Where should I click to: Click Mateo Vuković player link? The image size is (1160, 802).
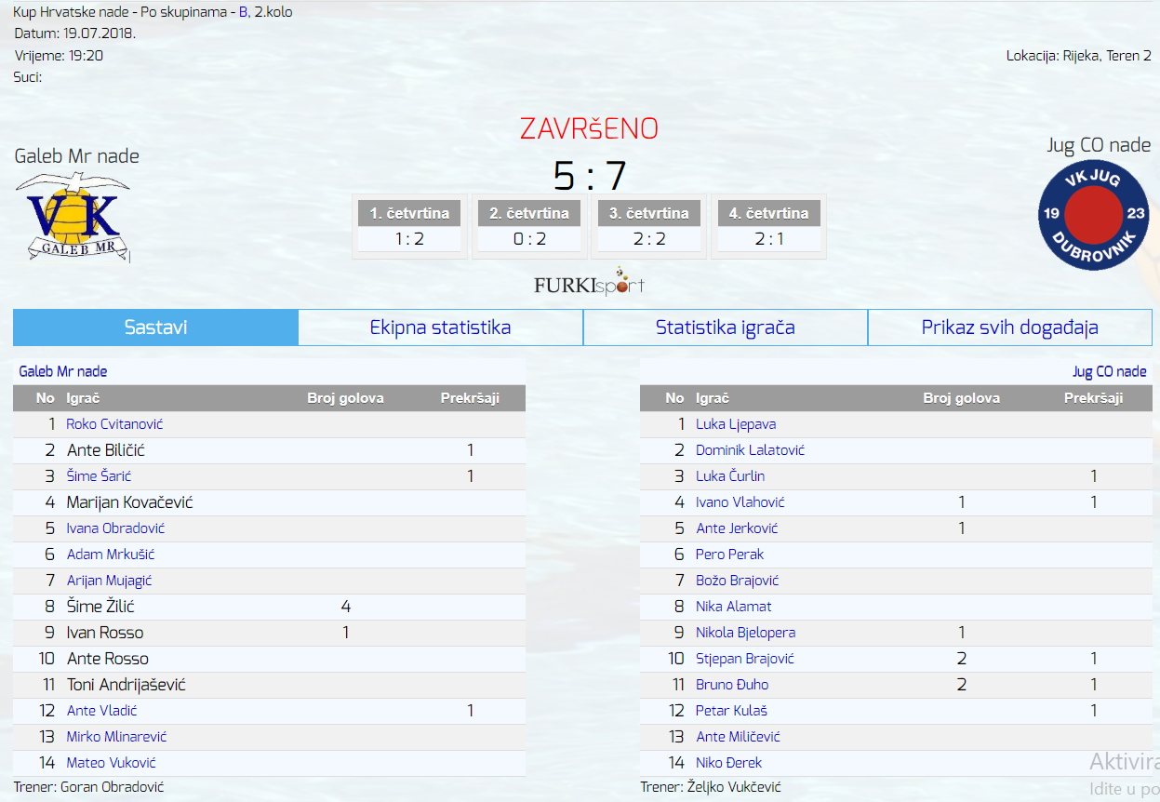click(111, 763)
